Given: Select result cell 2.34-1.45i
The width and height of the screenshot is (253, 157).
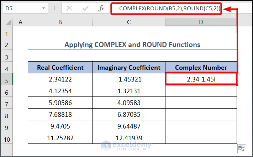Looking at the screenshot, I should pyautogui.click(x=201, y=79).
